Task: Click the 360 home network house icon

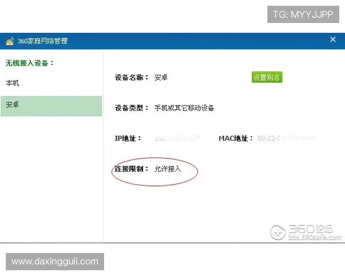Action: 10,41
